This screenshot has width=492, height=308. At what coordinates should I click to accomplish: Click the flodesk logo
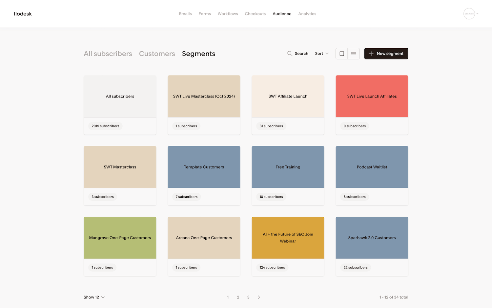[23, 14]
